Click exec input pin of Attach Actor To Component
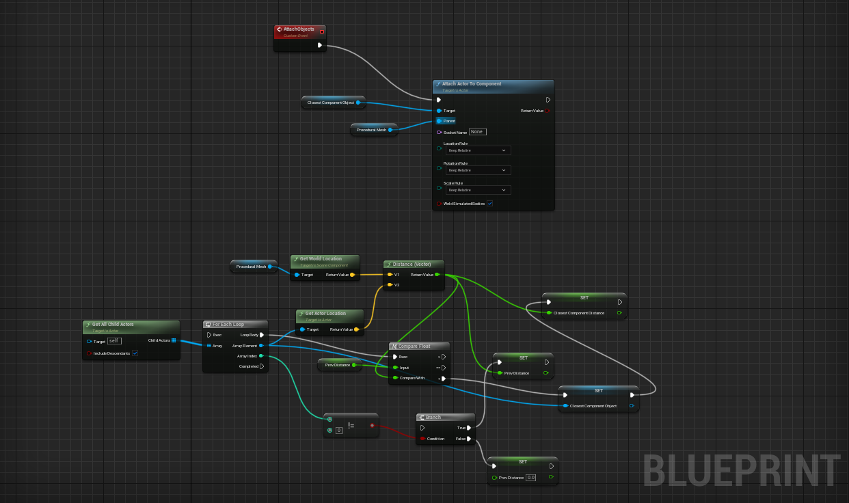Viewport: 849px width, 503px height. (x=439, y=100)
